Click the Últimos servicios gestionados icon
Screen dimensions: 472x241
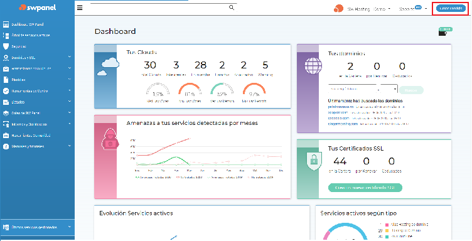[6, 227]
